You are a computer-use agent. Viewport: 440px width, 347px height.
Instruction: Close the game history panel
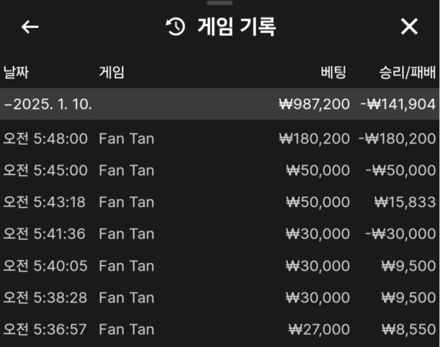click(x=409, y=27)
